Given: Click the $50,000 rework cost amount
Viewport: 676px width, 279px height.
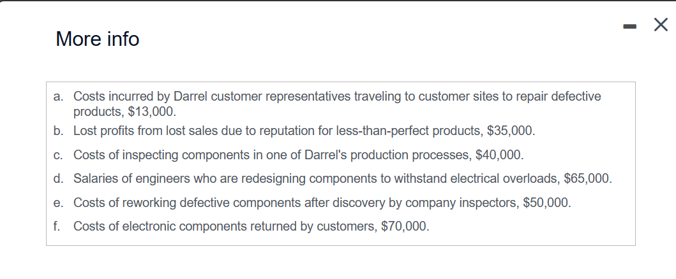Looking at the screenshot, I should click(x=545, y=203).
